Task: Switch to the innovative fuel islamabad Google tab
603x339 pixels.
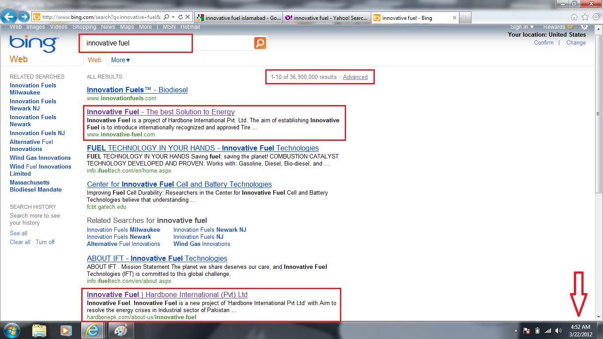Action: point(238,18)
